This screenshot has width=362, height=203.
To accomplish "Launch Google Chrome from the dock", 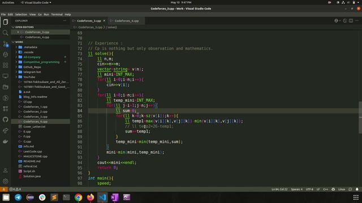I will pyautogui.click(x=79, y=197).
